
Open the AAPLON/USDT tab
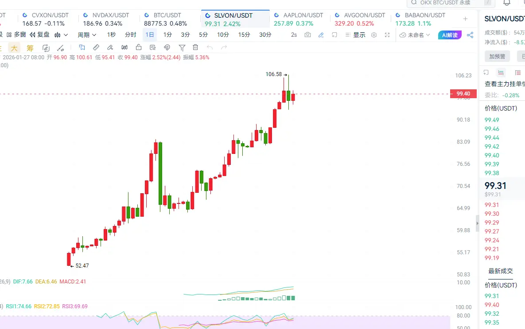coord(299,19)
